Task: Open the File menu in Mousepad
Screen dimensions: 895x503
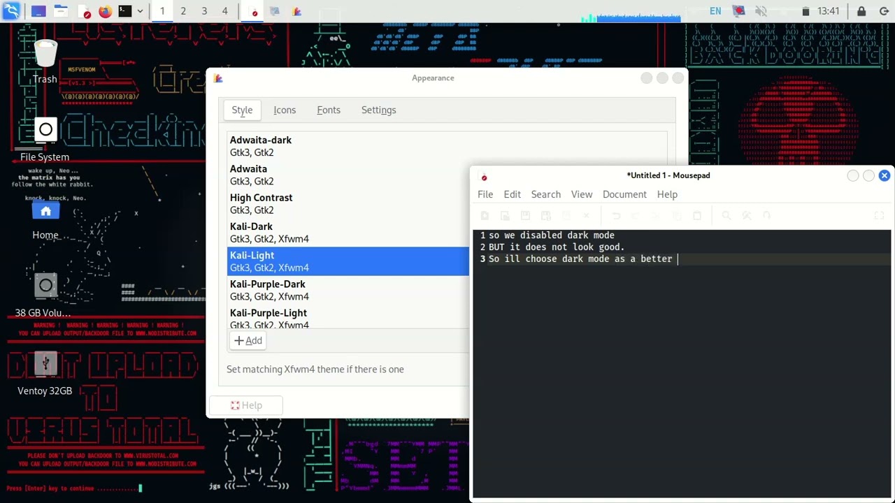Action: pos(485,194)
